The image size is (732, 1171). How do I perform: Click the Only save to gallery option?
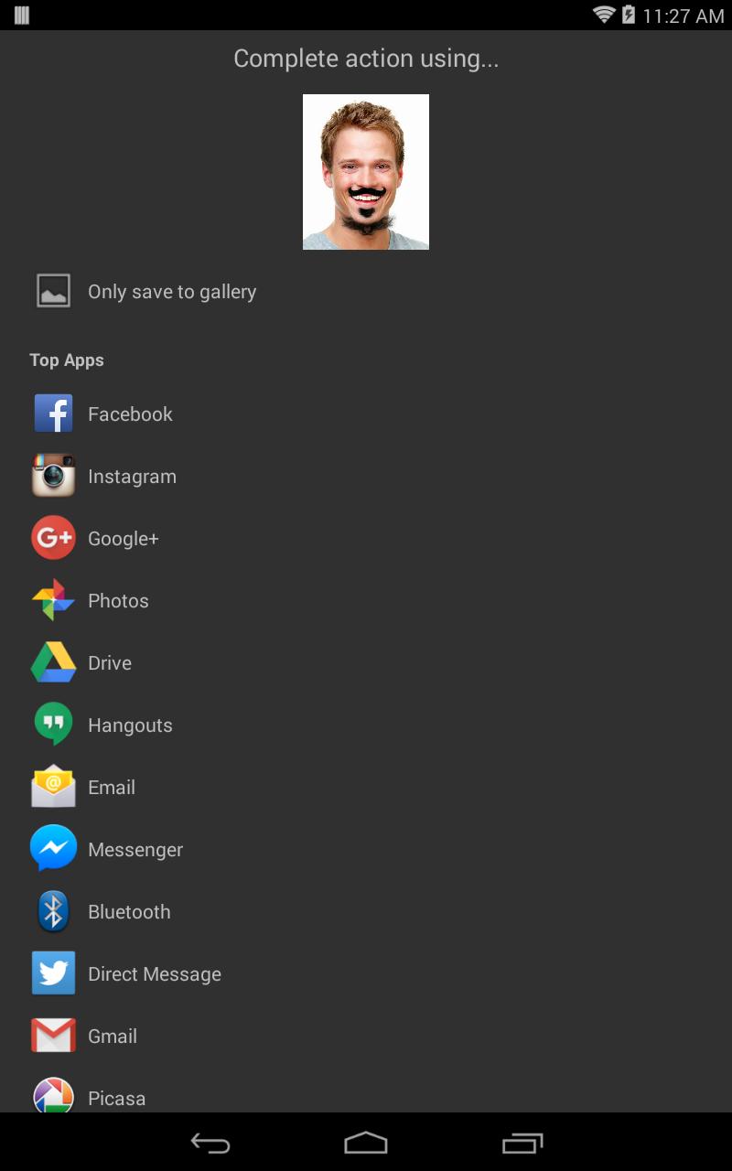click(x=172, y=292)
